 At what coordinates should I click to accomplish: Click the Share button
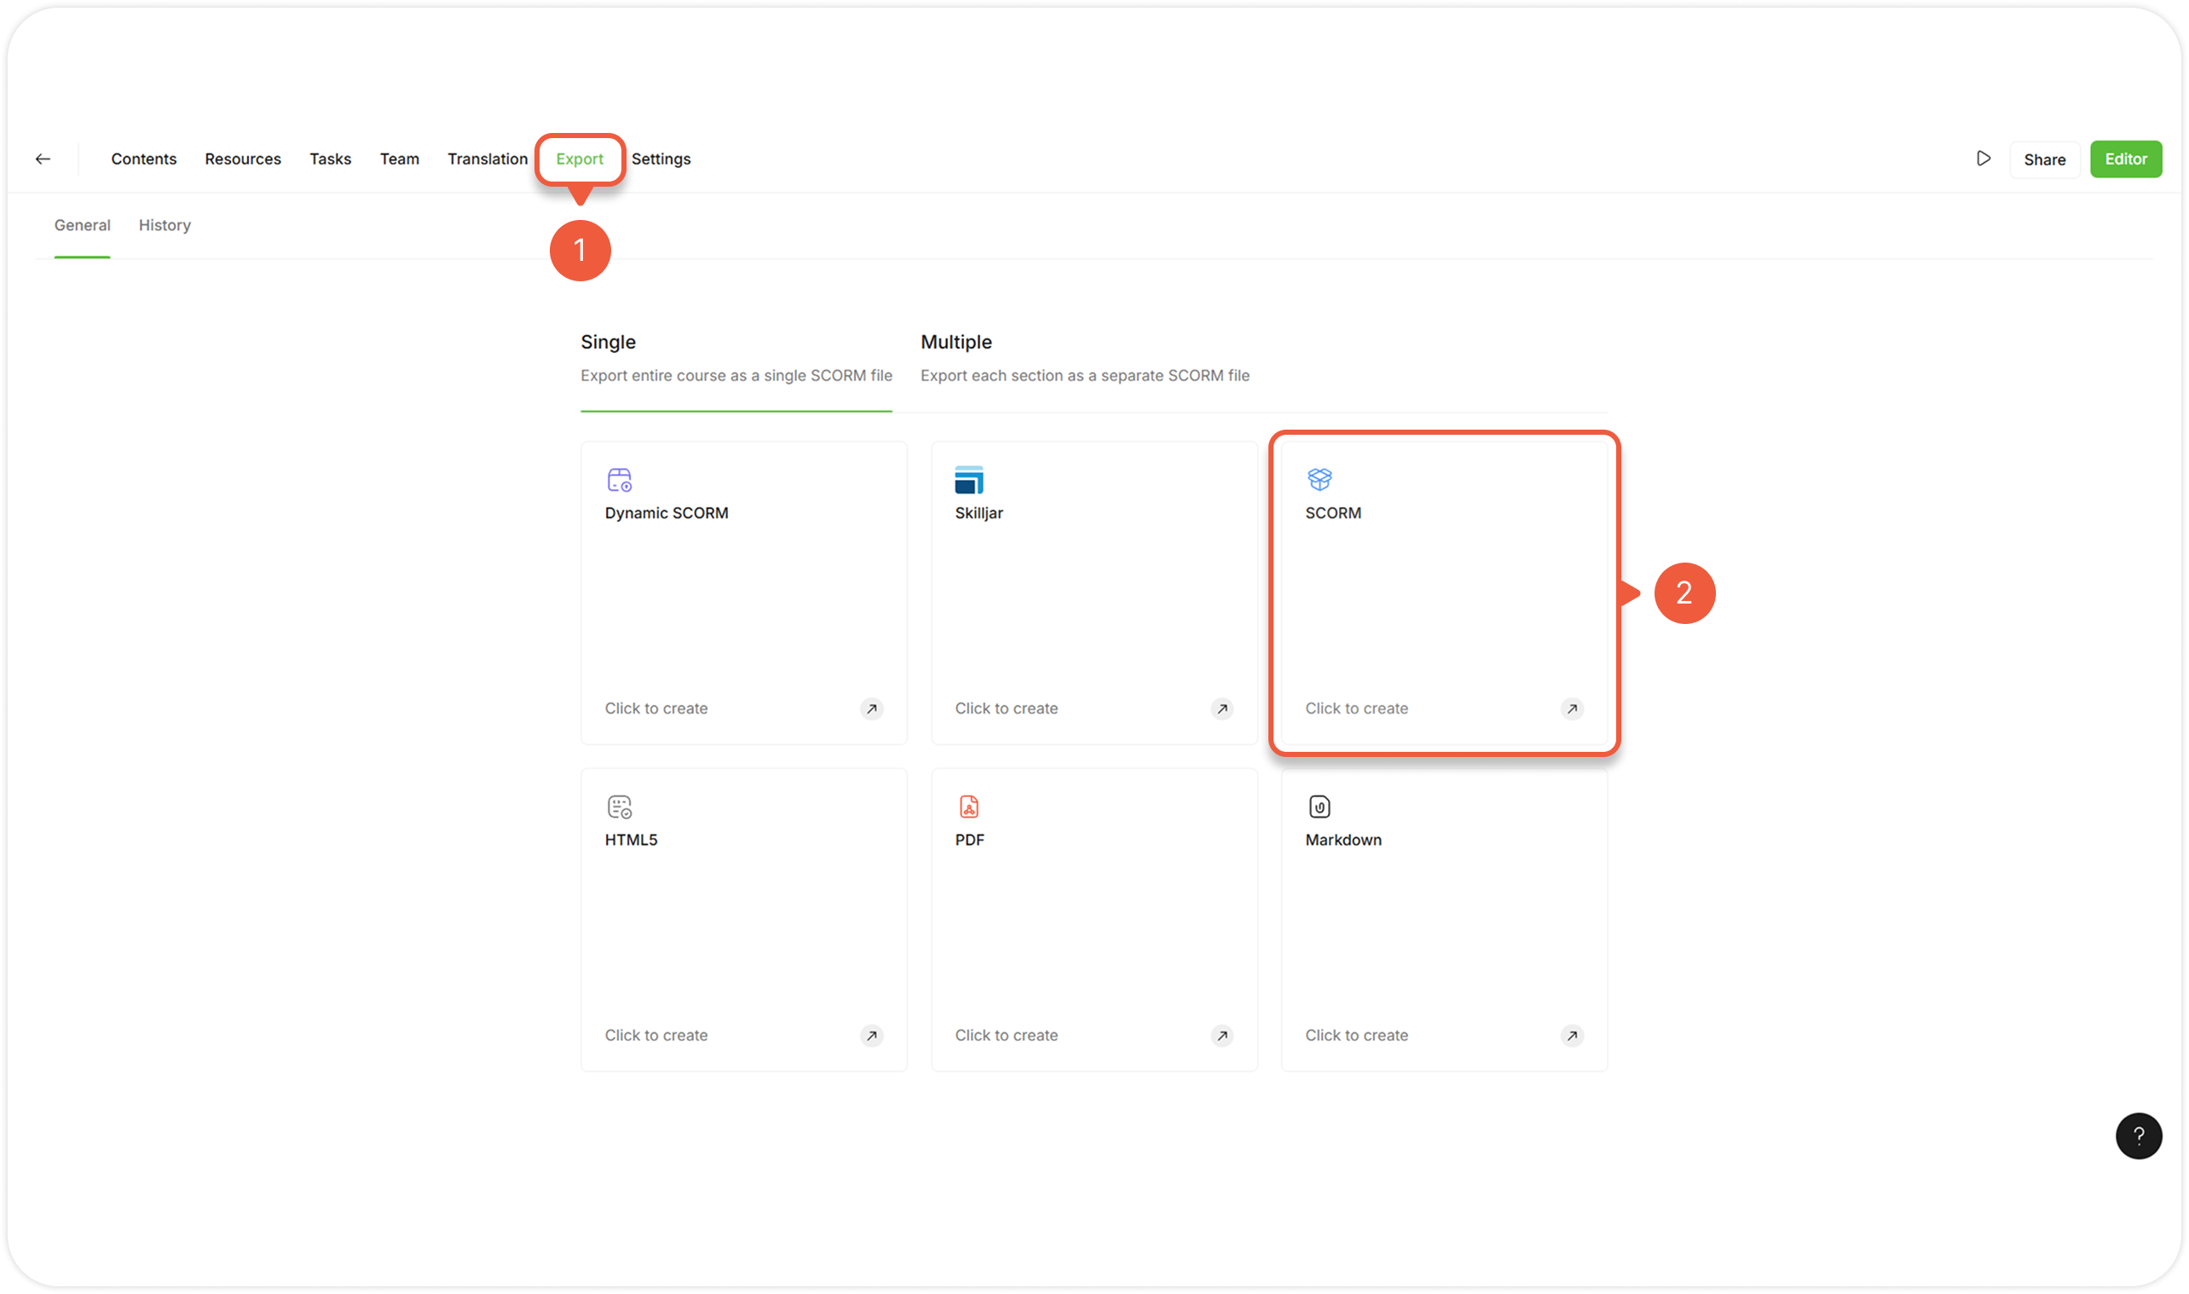(2043, 159)
